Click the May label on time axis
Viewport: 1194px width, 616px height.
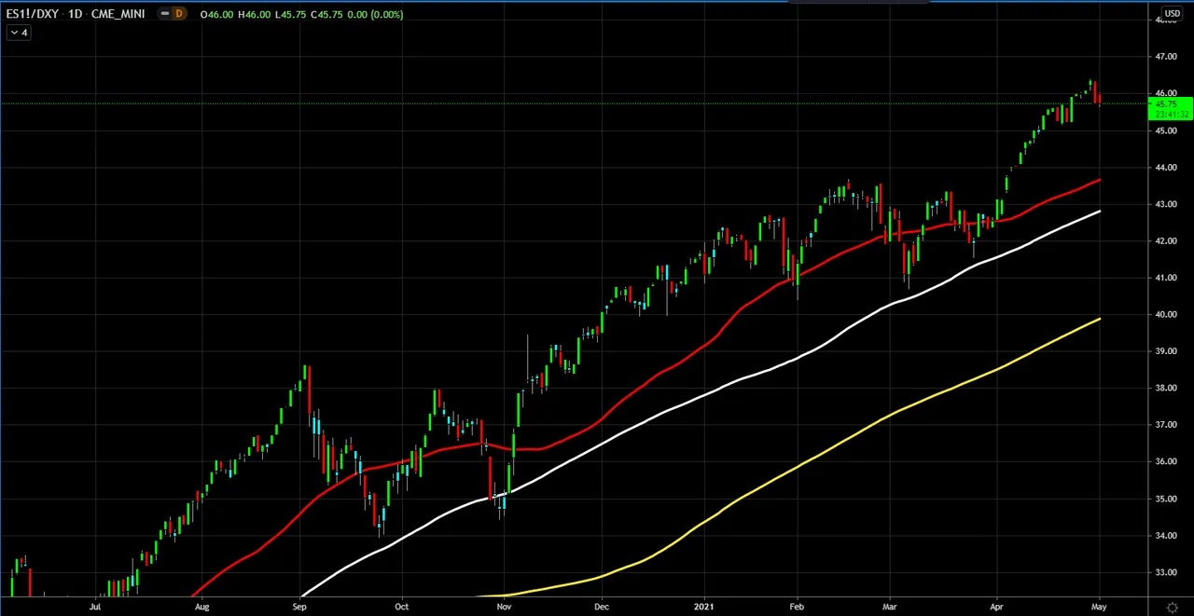tap(1099, 607)
